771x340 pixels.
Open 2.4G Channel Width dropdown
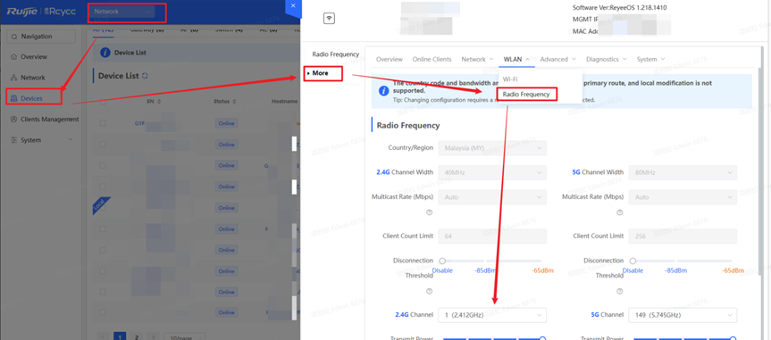[x=492, y=172]
